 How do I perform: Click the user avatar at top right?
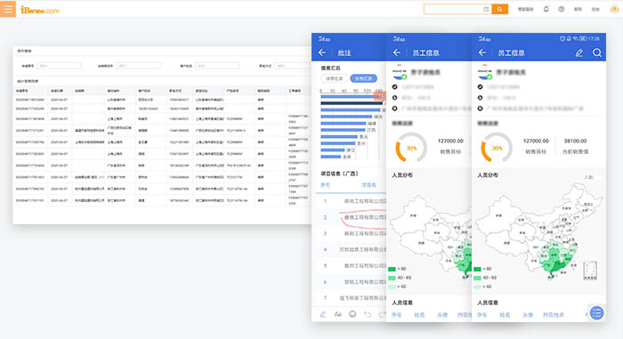click(614, 9)
